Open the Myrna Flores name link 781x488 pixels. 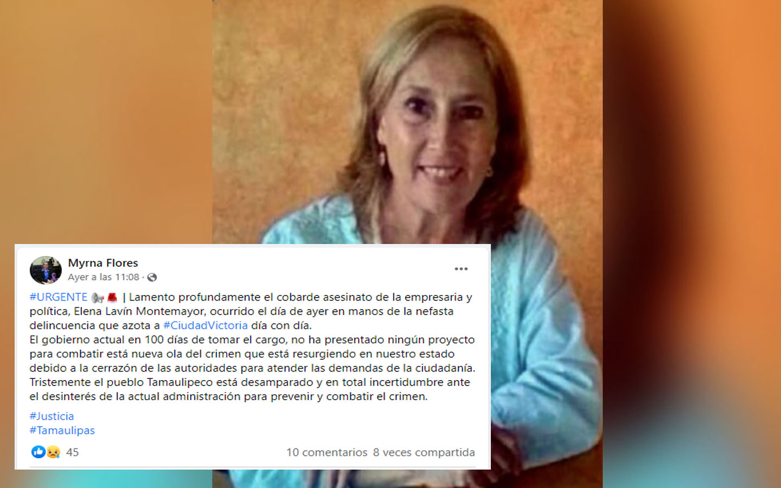pos(103,263)
